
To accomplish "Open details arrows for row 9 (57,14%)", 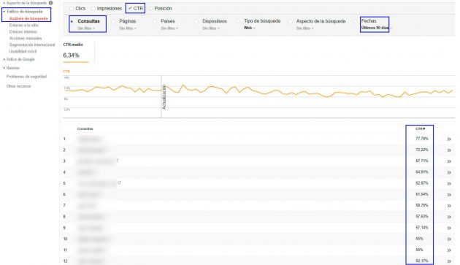I will (x=449, y=228).
